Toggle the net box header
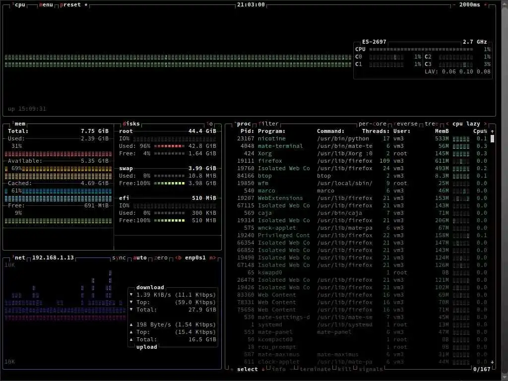 click(18, 258)
